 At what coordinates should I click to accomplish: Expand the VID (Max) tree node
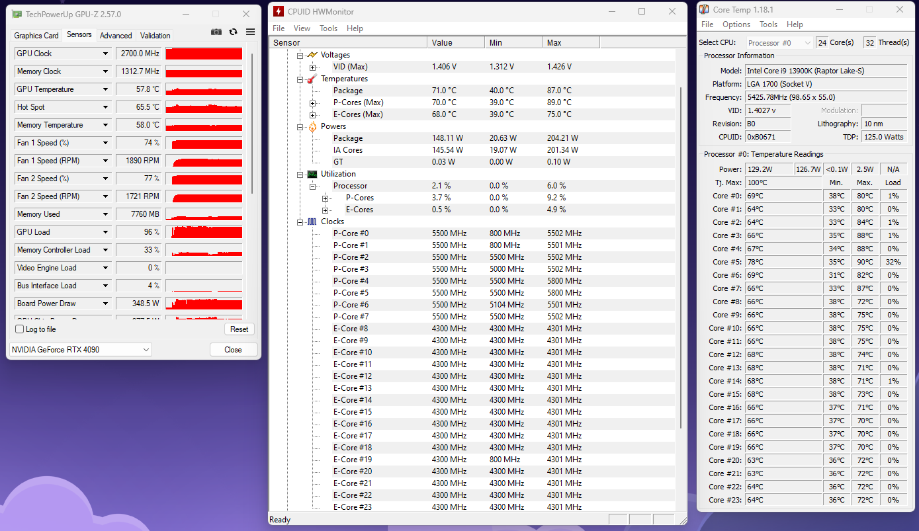pos(312,67)
